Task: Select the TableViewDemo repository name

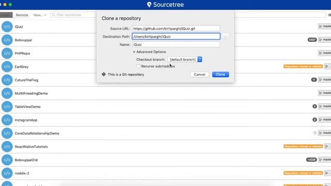Action: tap(27, 107)
